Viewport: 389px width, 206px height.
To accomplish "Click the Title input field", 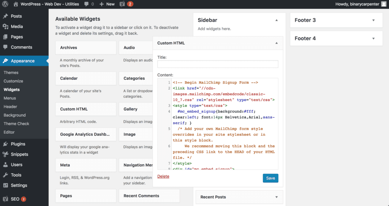I will [218, 64].
